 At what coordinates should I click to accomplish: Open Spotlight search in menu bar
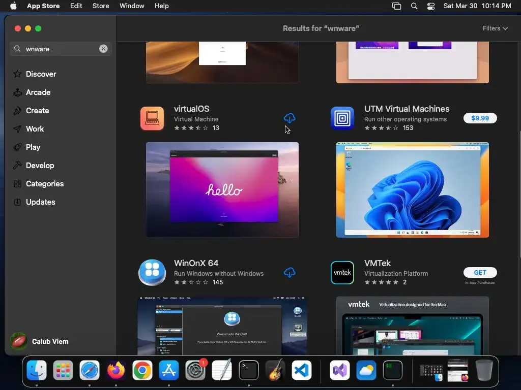(414, 6)
